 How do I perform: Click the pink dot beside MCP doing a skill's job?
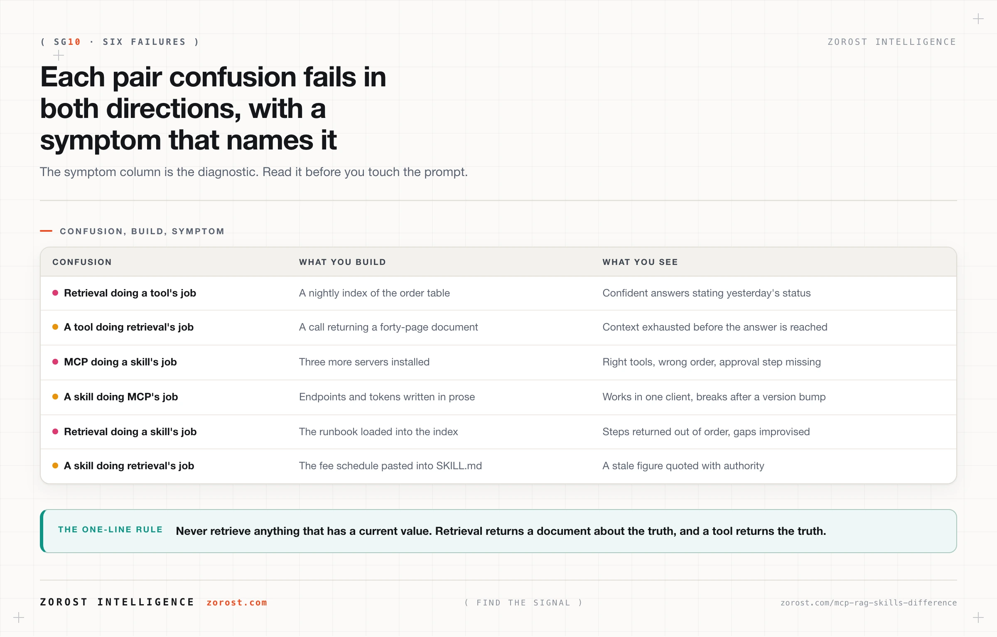tap(55, 362)
